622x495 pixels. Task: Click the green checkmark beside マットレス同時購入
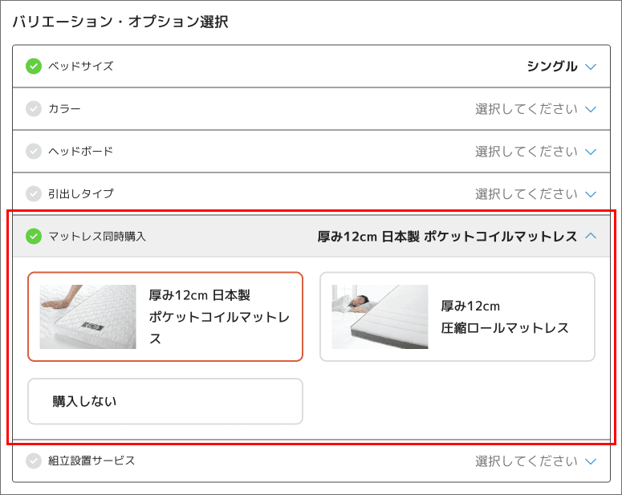pos(34,236)
